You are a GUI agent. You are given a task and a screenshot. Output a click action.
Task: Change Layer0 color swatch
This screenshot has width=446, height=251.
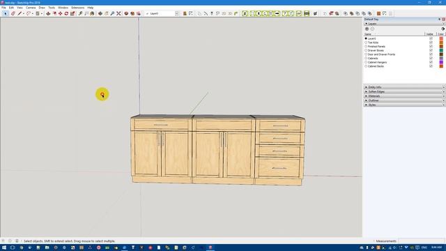click(x=441, y=38)
